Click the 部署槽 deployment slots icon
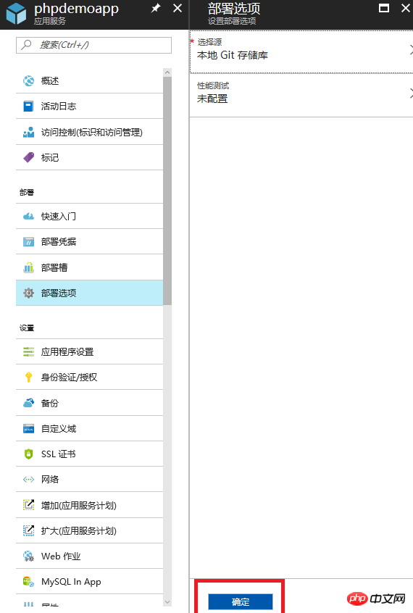Screen dimensions: 413x613 [28, 267]
